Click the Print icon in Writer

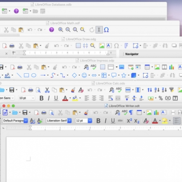pyautogui.click(x=44, y=113)
